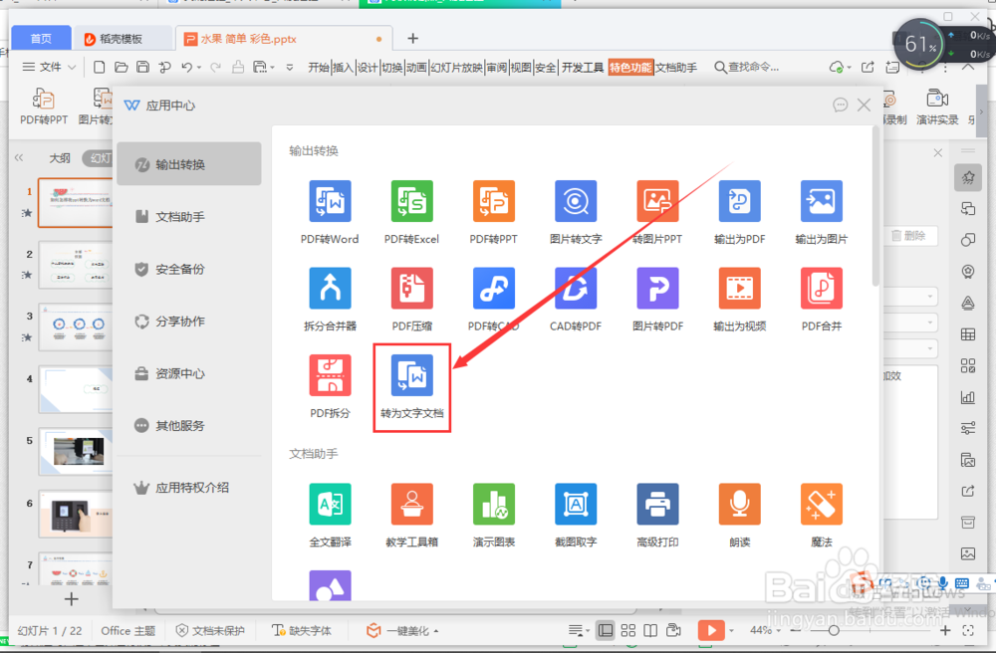The width and height of the screenshot is (996, 653).
Task: Click the app center feedback chat icon
Action: click(840, 105)
